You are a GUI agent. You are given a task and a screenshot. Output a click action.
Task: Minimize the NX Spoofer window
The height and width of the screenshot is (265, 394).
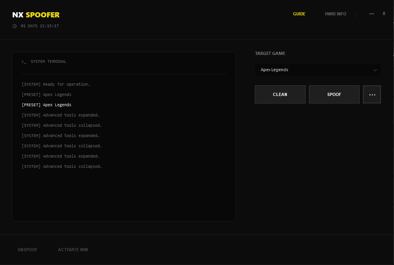tap(372, 14)
